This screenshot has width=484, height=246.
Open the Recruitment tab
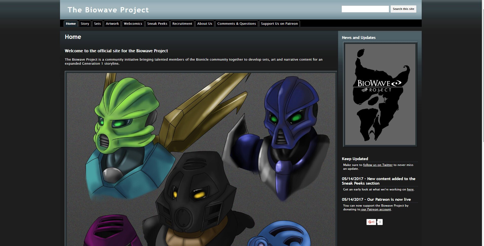[182, 23]
